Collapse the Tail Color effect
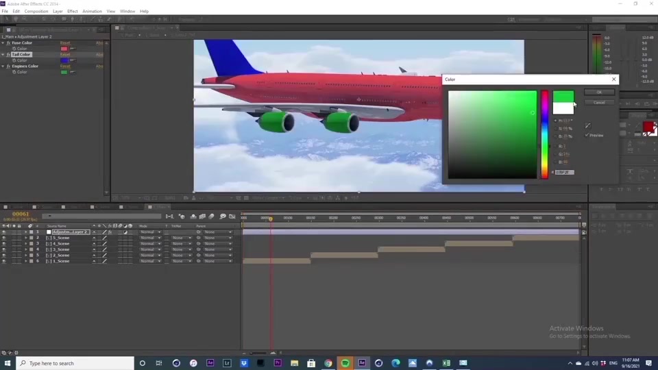 (x=3, y=55)
